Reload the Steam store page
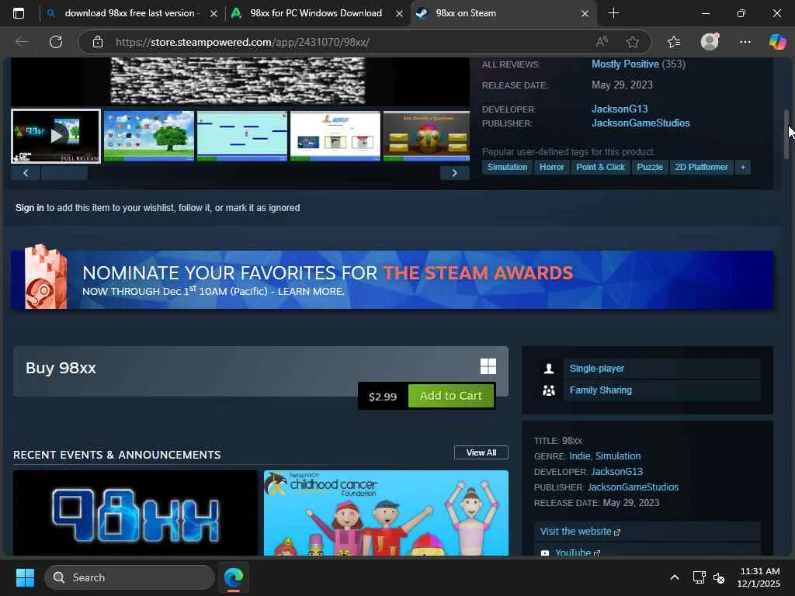 pos(56,42)
